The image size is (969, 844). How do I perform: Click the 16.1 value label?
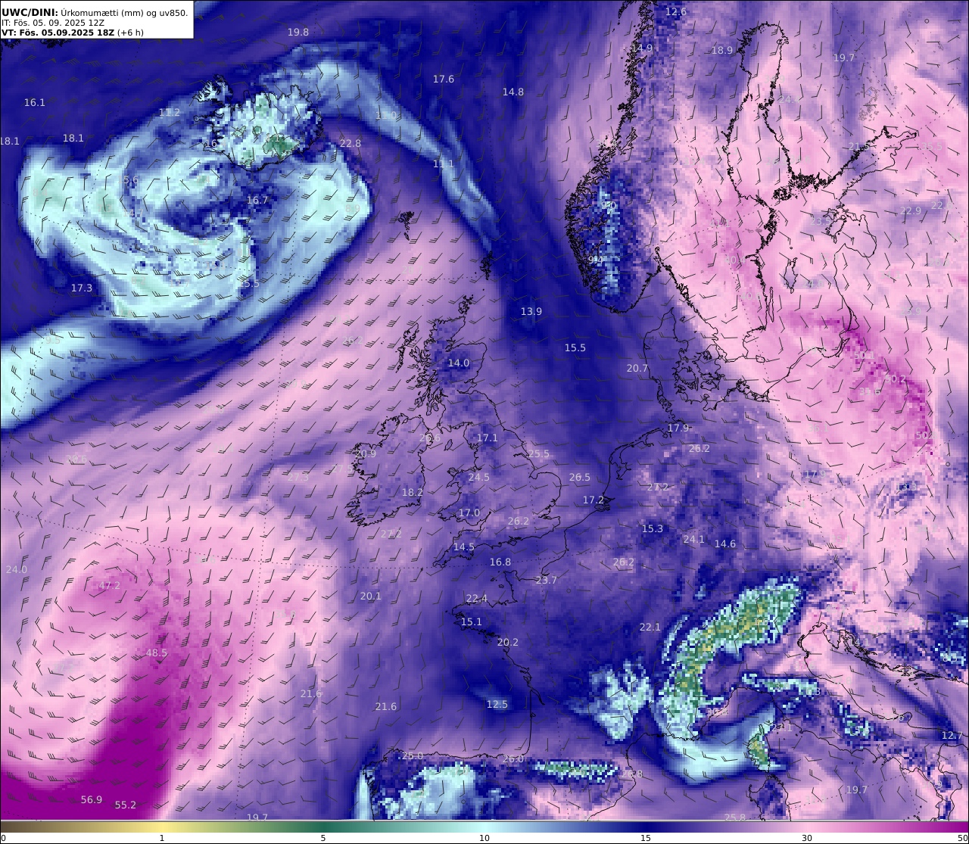35,103
